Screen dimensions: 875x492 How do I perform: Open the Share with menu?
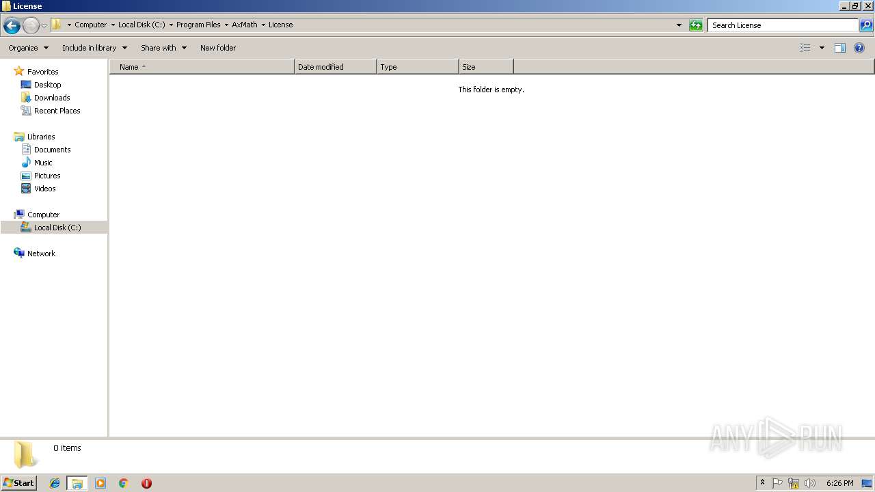(163, 48)
